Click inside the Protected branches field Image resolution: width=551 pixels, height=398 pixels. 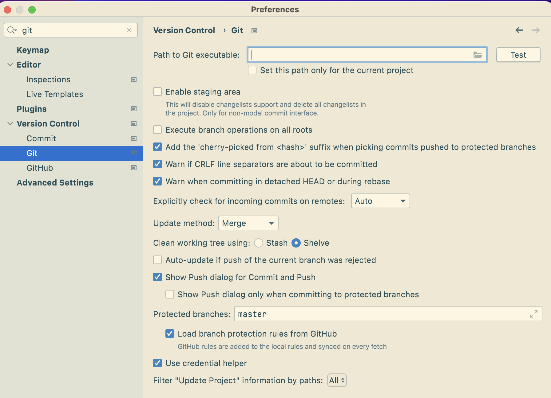(338, 314)
